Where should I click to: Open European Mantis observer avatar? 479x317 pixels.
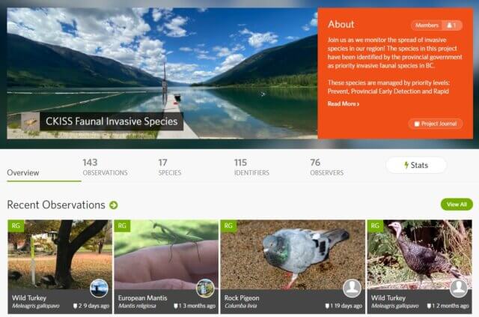205,288
